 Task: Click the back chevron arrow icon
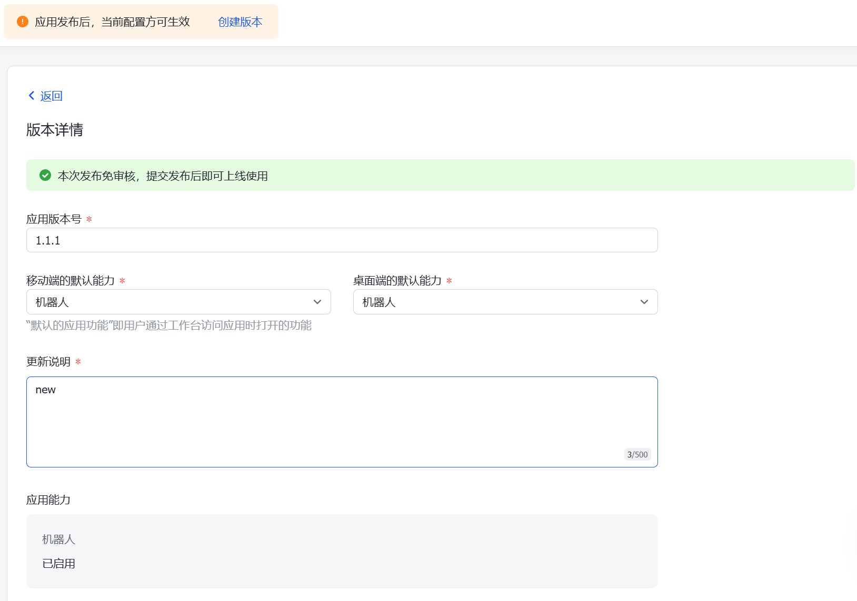coord(32,96)
